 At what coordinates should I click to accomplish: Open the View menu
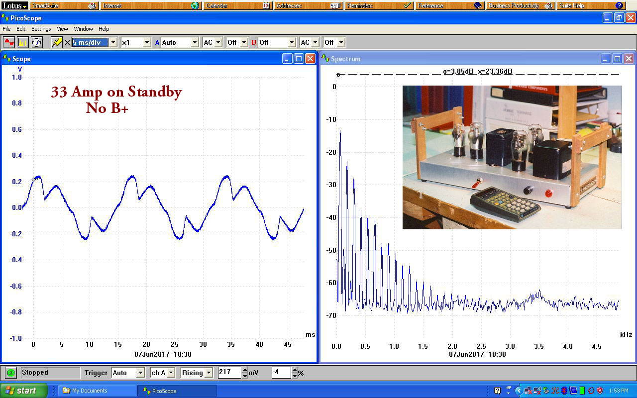[62, 29]
